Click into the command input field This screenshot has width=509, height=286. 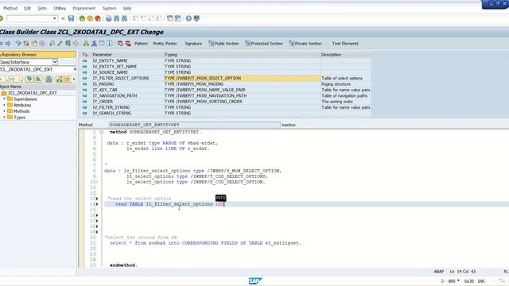click(x=29, y=18)
